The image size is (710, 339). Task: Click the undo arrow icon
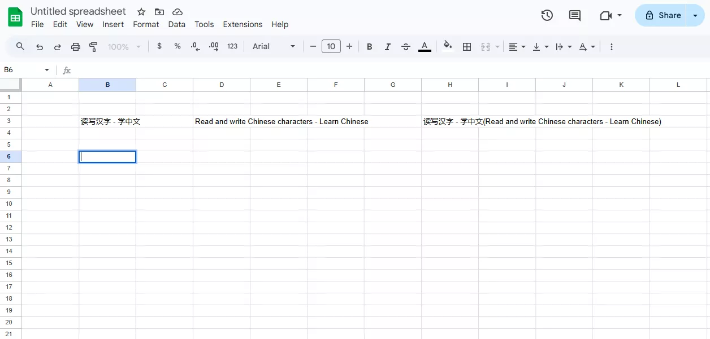(40, 47)
